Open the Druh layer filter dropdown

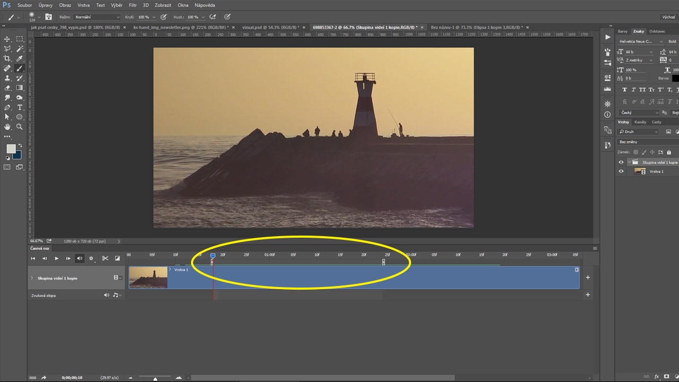coord(639,132)
